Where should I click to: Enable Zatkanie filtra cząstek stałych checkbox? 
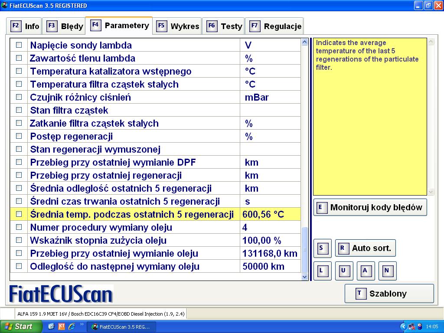pos(19,123)
